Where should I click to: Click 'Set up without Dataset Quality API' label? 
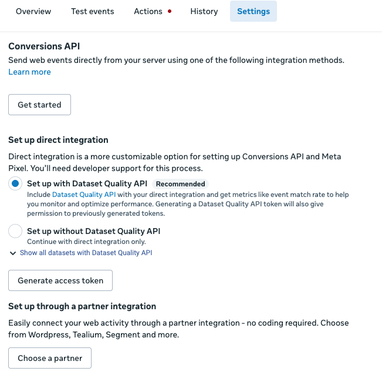93,231
